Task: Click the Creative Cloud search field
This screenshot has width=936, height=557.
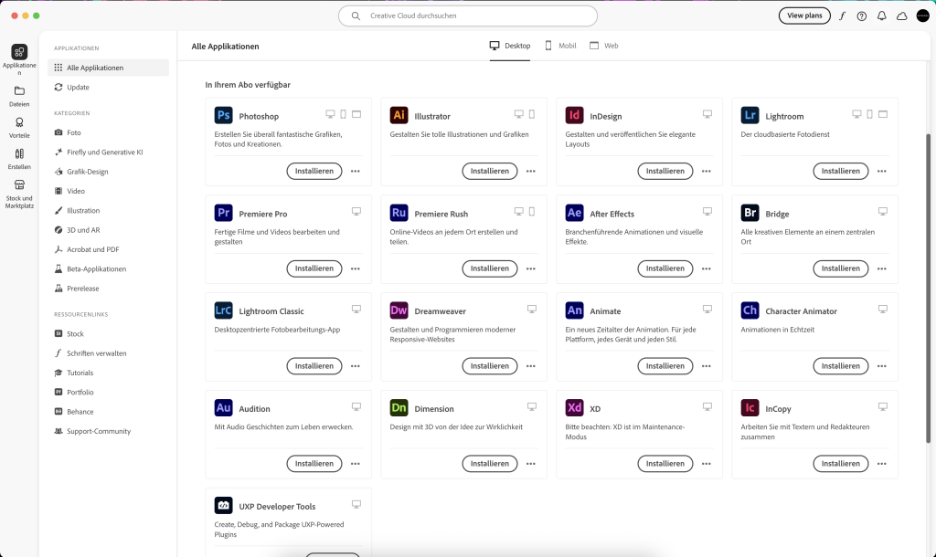Action: (x=468, y=16)
